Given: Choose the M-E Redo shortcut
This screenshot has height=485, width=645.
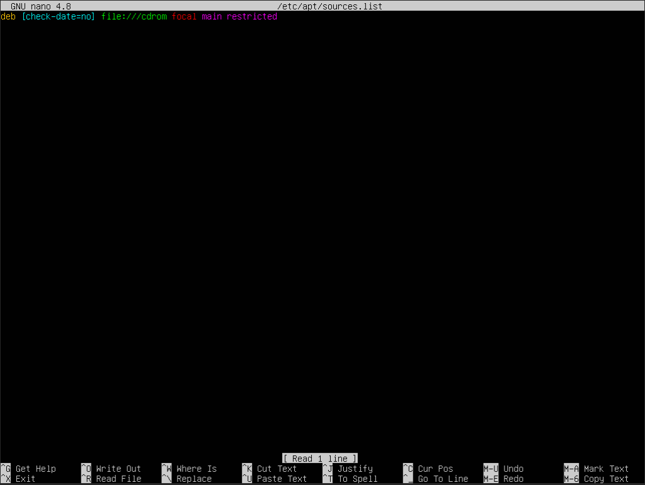Looking at the screenshot, I should click(503, 479).
